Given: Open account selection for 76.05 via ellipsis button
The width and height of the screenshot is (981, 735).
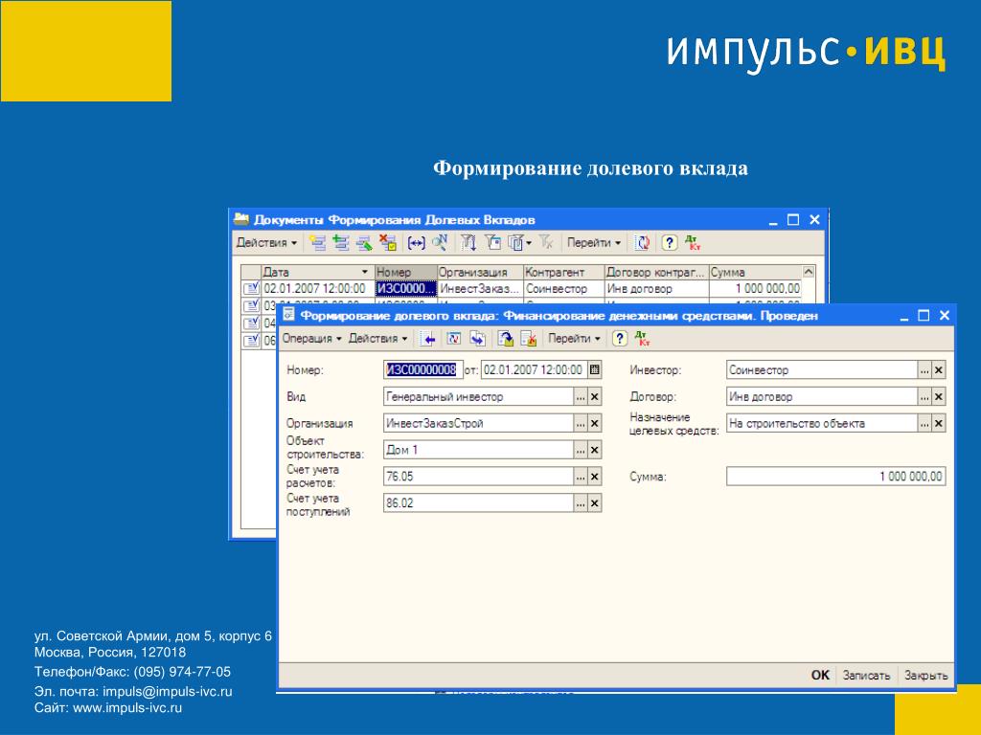Looking at the screenshot, I should coord(581,477).
